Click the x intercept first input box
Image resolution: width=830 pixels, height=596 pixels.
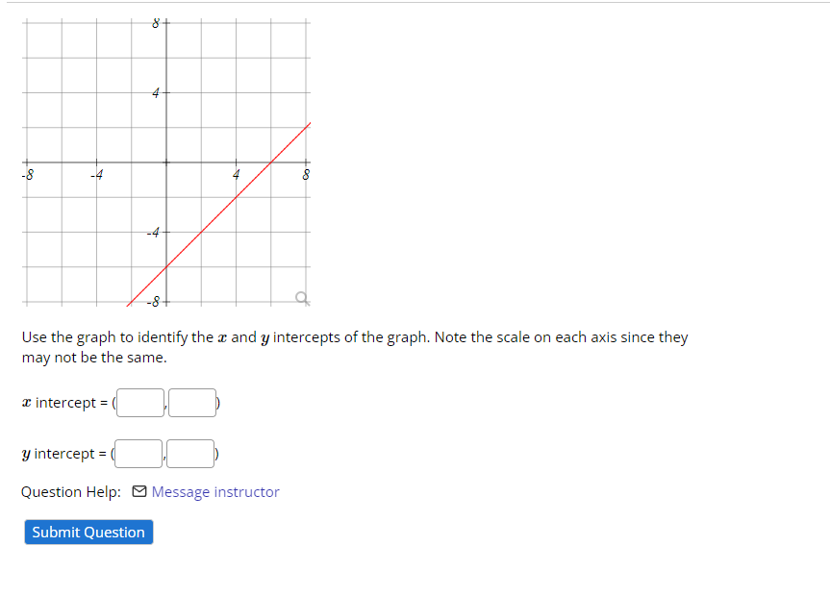tap(138, 402)
